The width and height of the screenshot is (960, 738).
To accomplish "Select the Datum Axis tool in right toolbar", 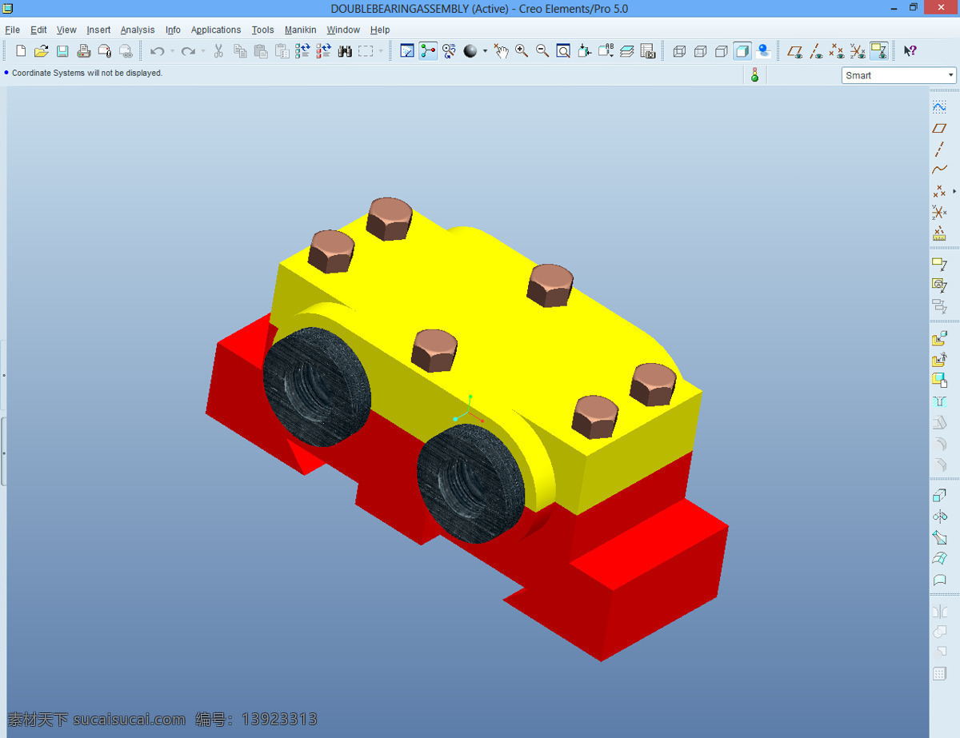I will coord(939,149).
